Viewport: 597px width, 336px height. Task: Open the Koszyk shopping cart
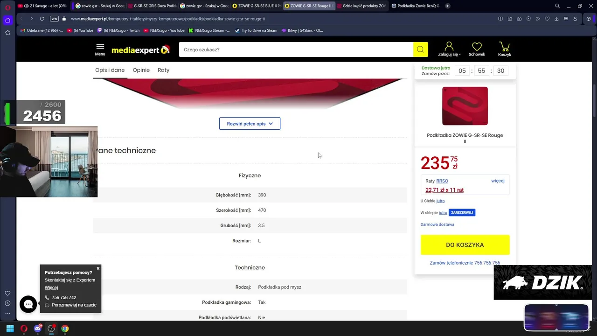504,49
